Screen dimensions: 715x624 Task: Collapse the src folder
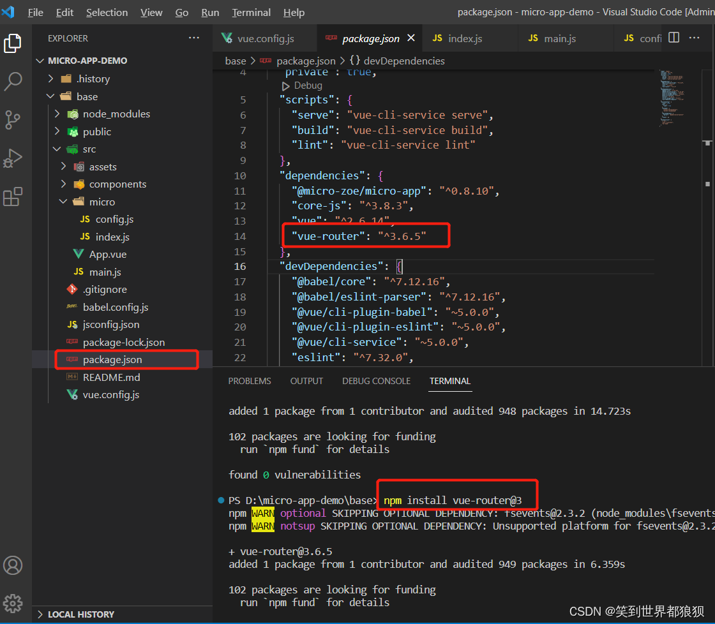click(x=123, y=149)
